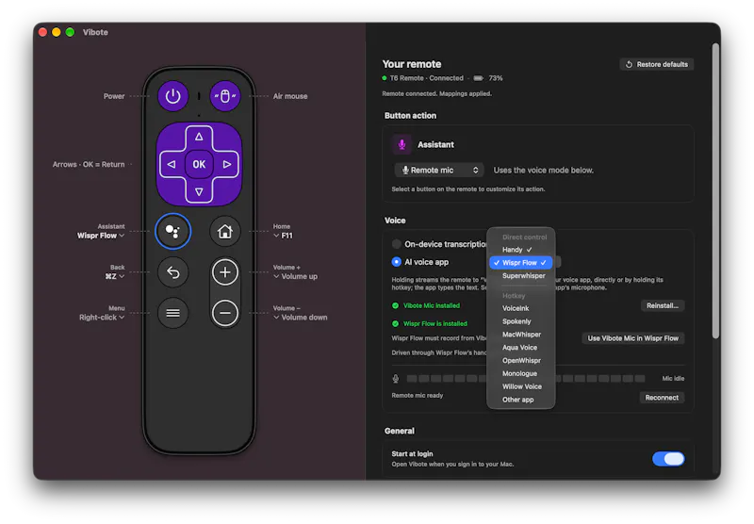Open the Assistant Wispr Flow mapping dropdown
The width and height of the screenshot is (754, 524).
(101, 236)
